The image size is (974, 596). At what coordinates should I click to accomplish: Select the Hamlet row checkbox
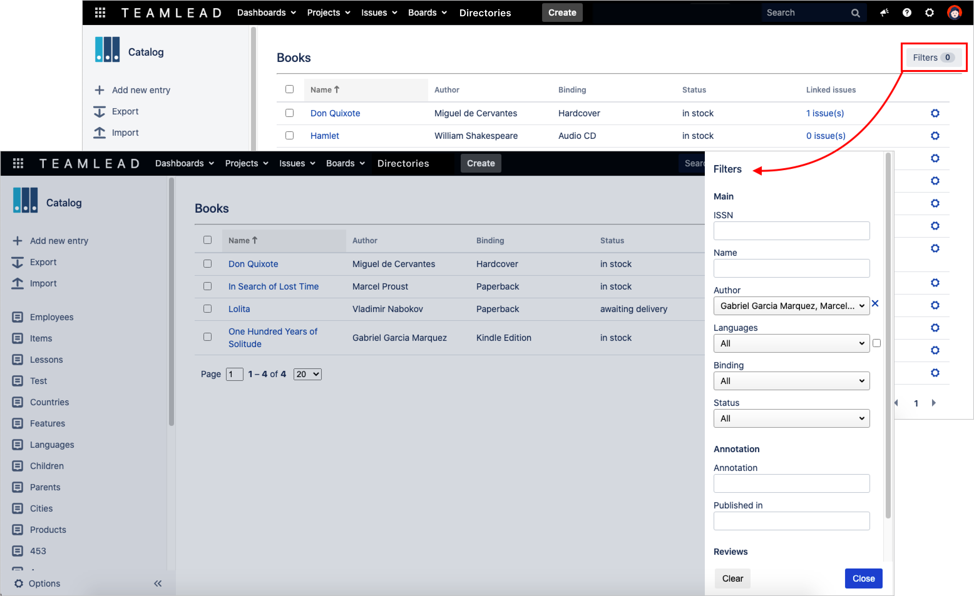coord(290,135)
